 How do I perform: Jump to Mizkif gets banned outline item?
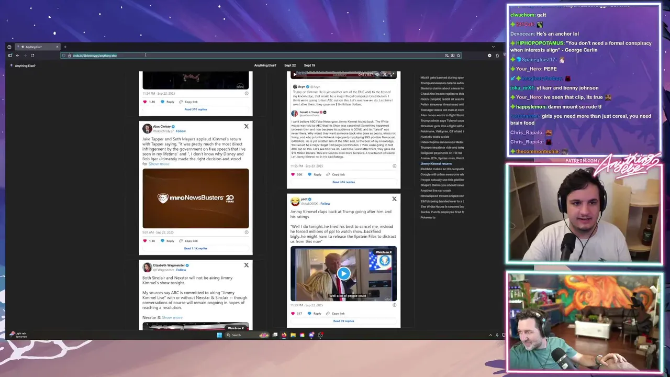442,77
